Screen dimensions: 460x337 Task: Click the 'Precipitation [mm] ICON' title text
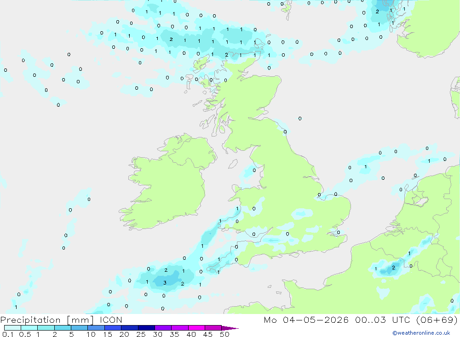click(x=61, y=320)
